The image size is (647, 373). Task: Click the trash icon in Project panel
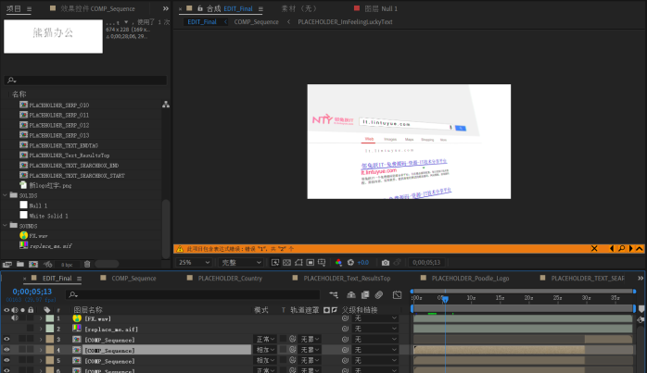pyautogui.click(x=88, y=264)
